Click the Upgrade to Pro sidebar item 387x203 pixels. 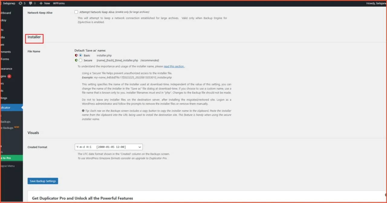(6, 158)
